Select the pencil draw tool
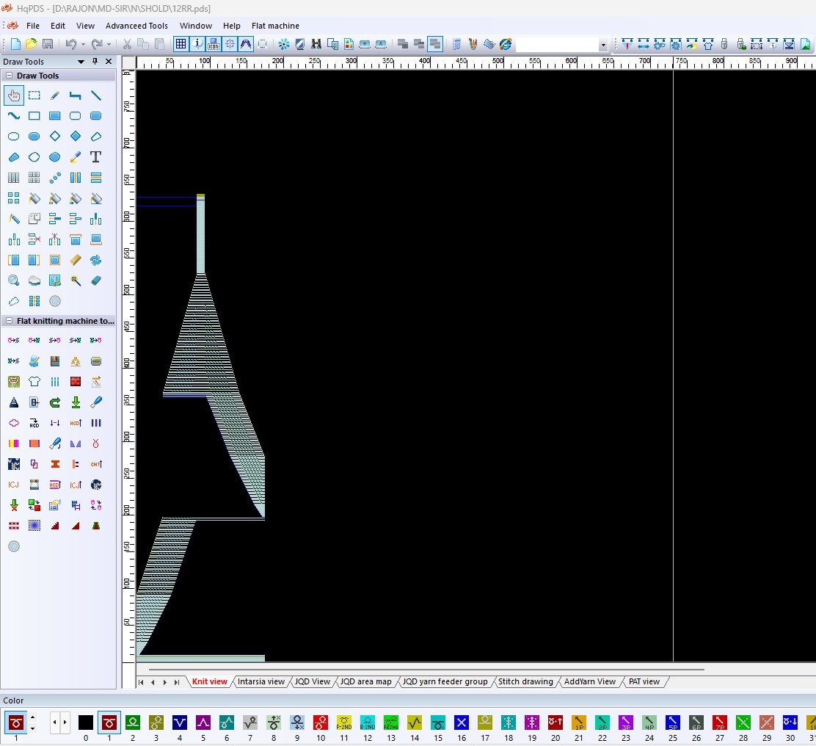Image resolution: width=816 pixels, height=746 pixels. [x=54, y=95]
